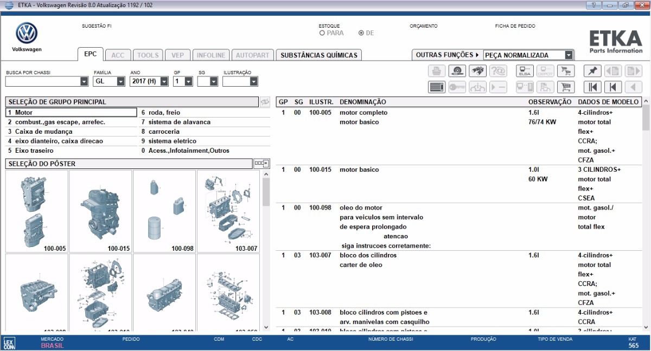Expand the Outras Funções menu
The image size is (651, 351).
[x=448, y=55]
